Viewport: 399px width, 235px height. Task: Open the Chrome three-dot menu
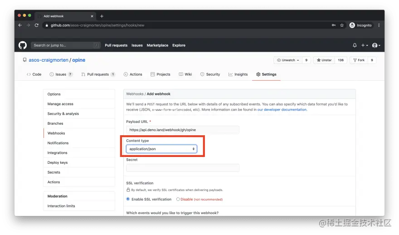[379, 25]
